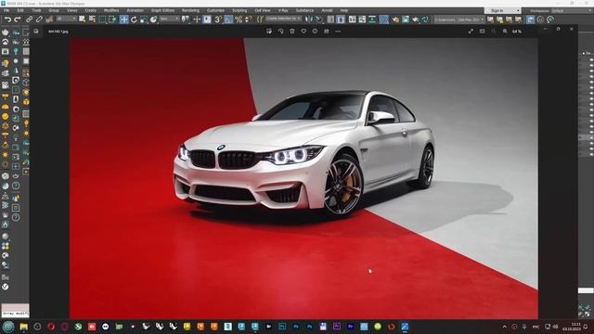Image resolution: width=594 pixels, height=334 pixels.
Task: Delete the image with trash icon
Action: pyautogui.click(x=292, y=32)
